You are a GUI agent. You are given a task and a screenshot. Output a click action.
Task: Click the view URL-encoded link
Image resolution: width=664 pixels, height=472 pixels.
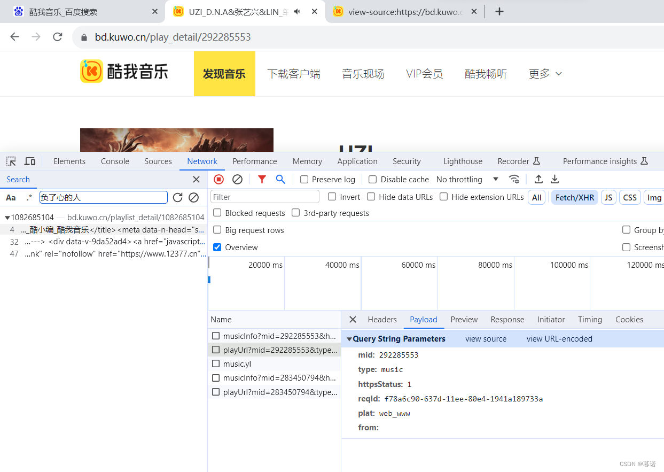pyautogui.click(x=559, y=339)
